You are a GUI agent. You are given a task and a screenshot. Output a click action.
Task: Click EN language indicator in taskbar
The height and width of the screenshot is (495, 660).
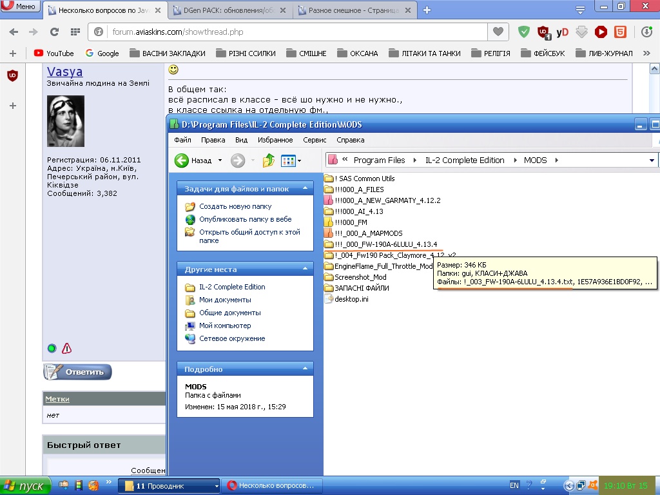(x=514, y=485)
